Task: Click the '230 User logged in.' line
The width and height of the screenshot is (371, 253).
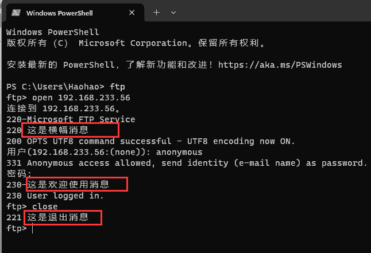Action: [55, 196]
